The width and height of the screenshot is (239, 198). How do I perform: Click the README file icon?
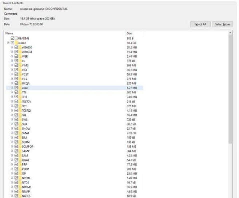[16, 38]
